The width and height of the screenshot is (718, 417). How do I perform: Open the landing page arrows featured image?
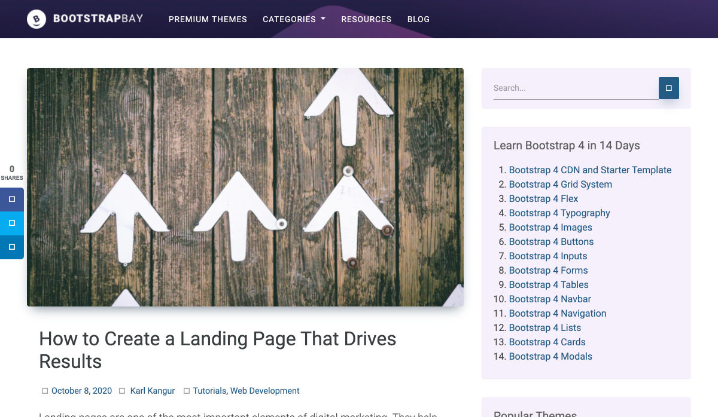(x=245, y=187)
